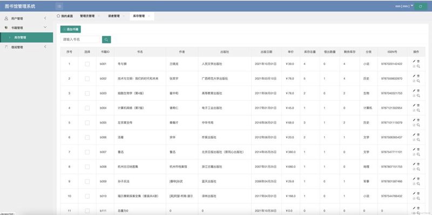Image resolution: width=432 pixels, height=215 pixels.
Task: Click the green refresh icon button in the top right
Action: coord(421,6)
